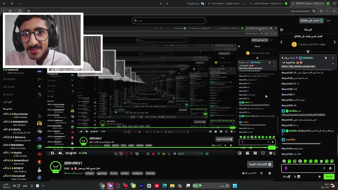Click the Get KICKs button
Image resolution: width=338 pixels, height=190 pixels.
(x=312, y=21)
